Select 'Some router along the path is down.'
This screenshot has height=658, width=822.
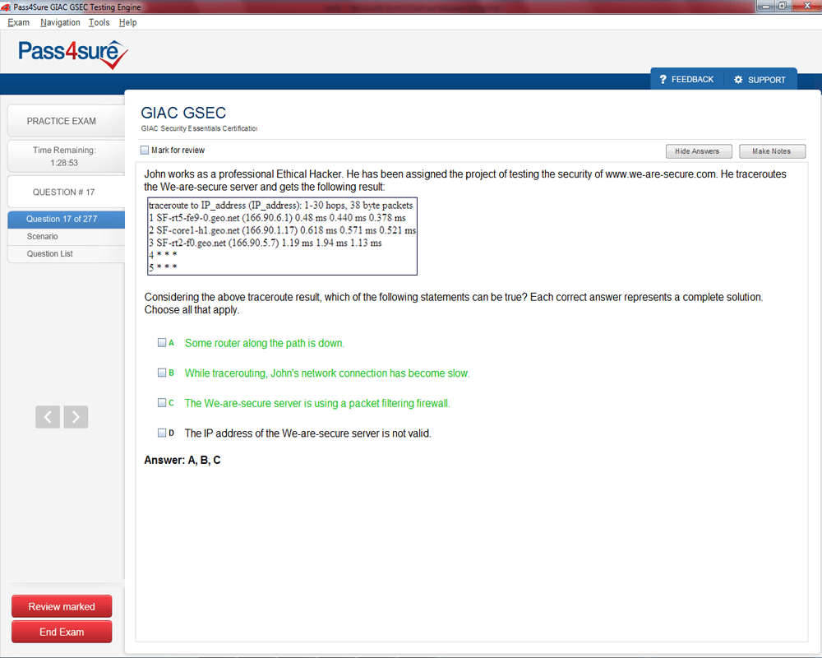pos(264,343)
